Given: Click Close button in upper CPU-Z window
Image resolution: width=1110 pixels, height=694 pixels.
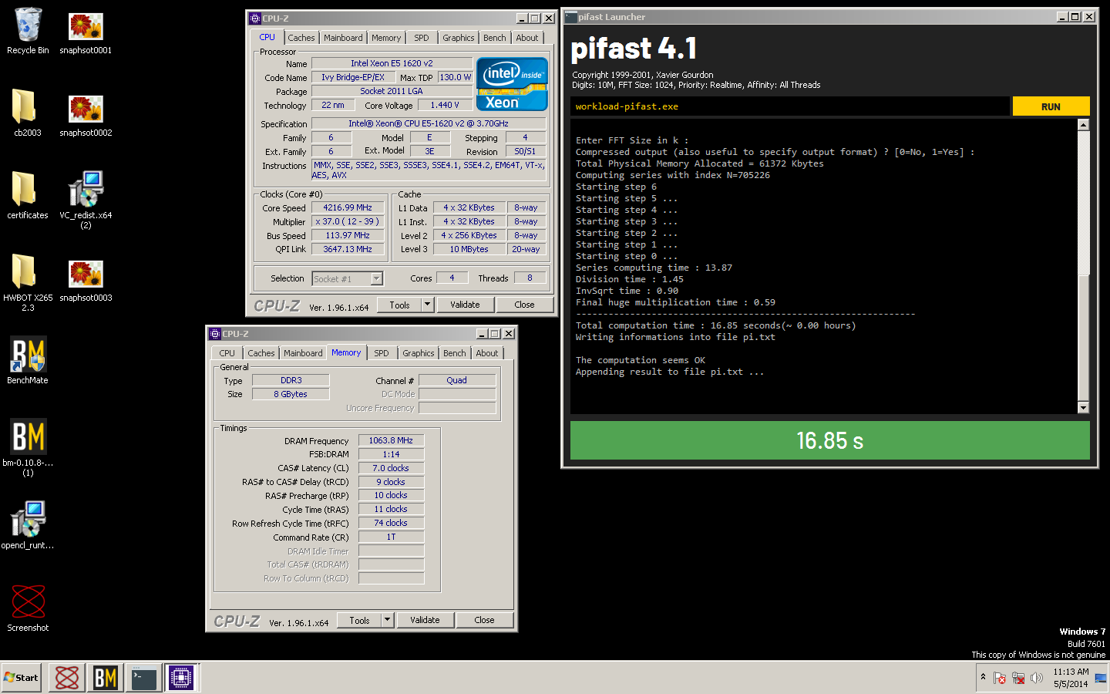Looking at the screenshot, I should point(524,305).
